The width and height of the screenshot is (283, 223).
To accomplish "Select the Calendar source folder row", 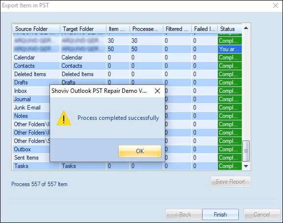I will 127,57.
